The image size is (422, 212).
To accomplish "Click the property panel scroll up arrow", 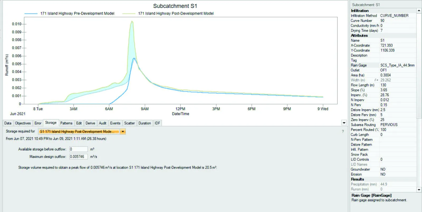I will (419, 11).
